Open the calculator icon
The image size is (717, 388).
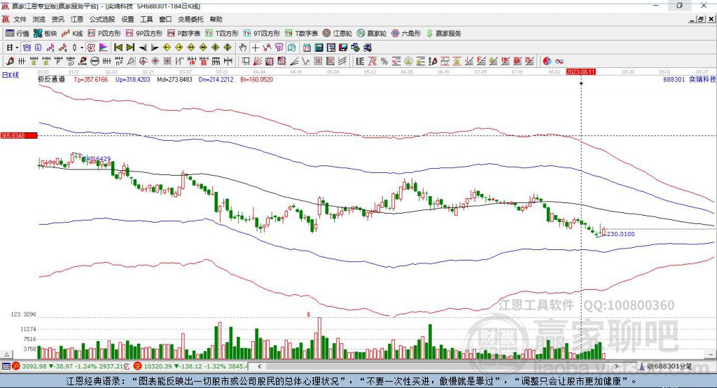(319, 48)
